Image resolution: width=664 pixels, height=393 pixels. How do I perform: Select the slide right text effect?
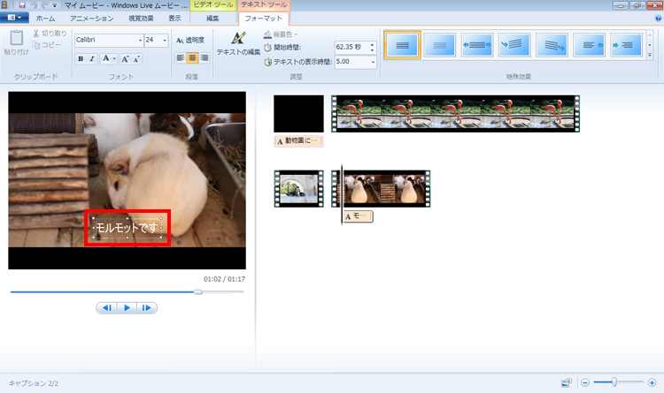[626, 45]
